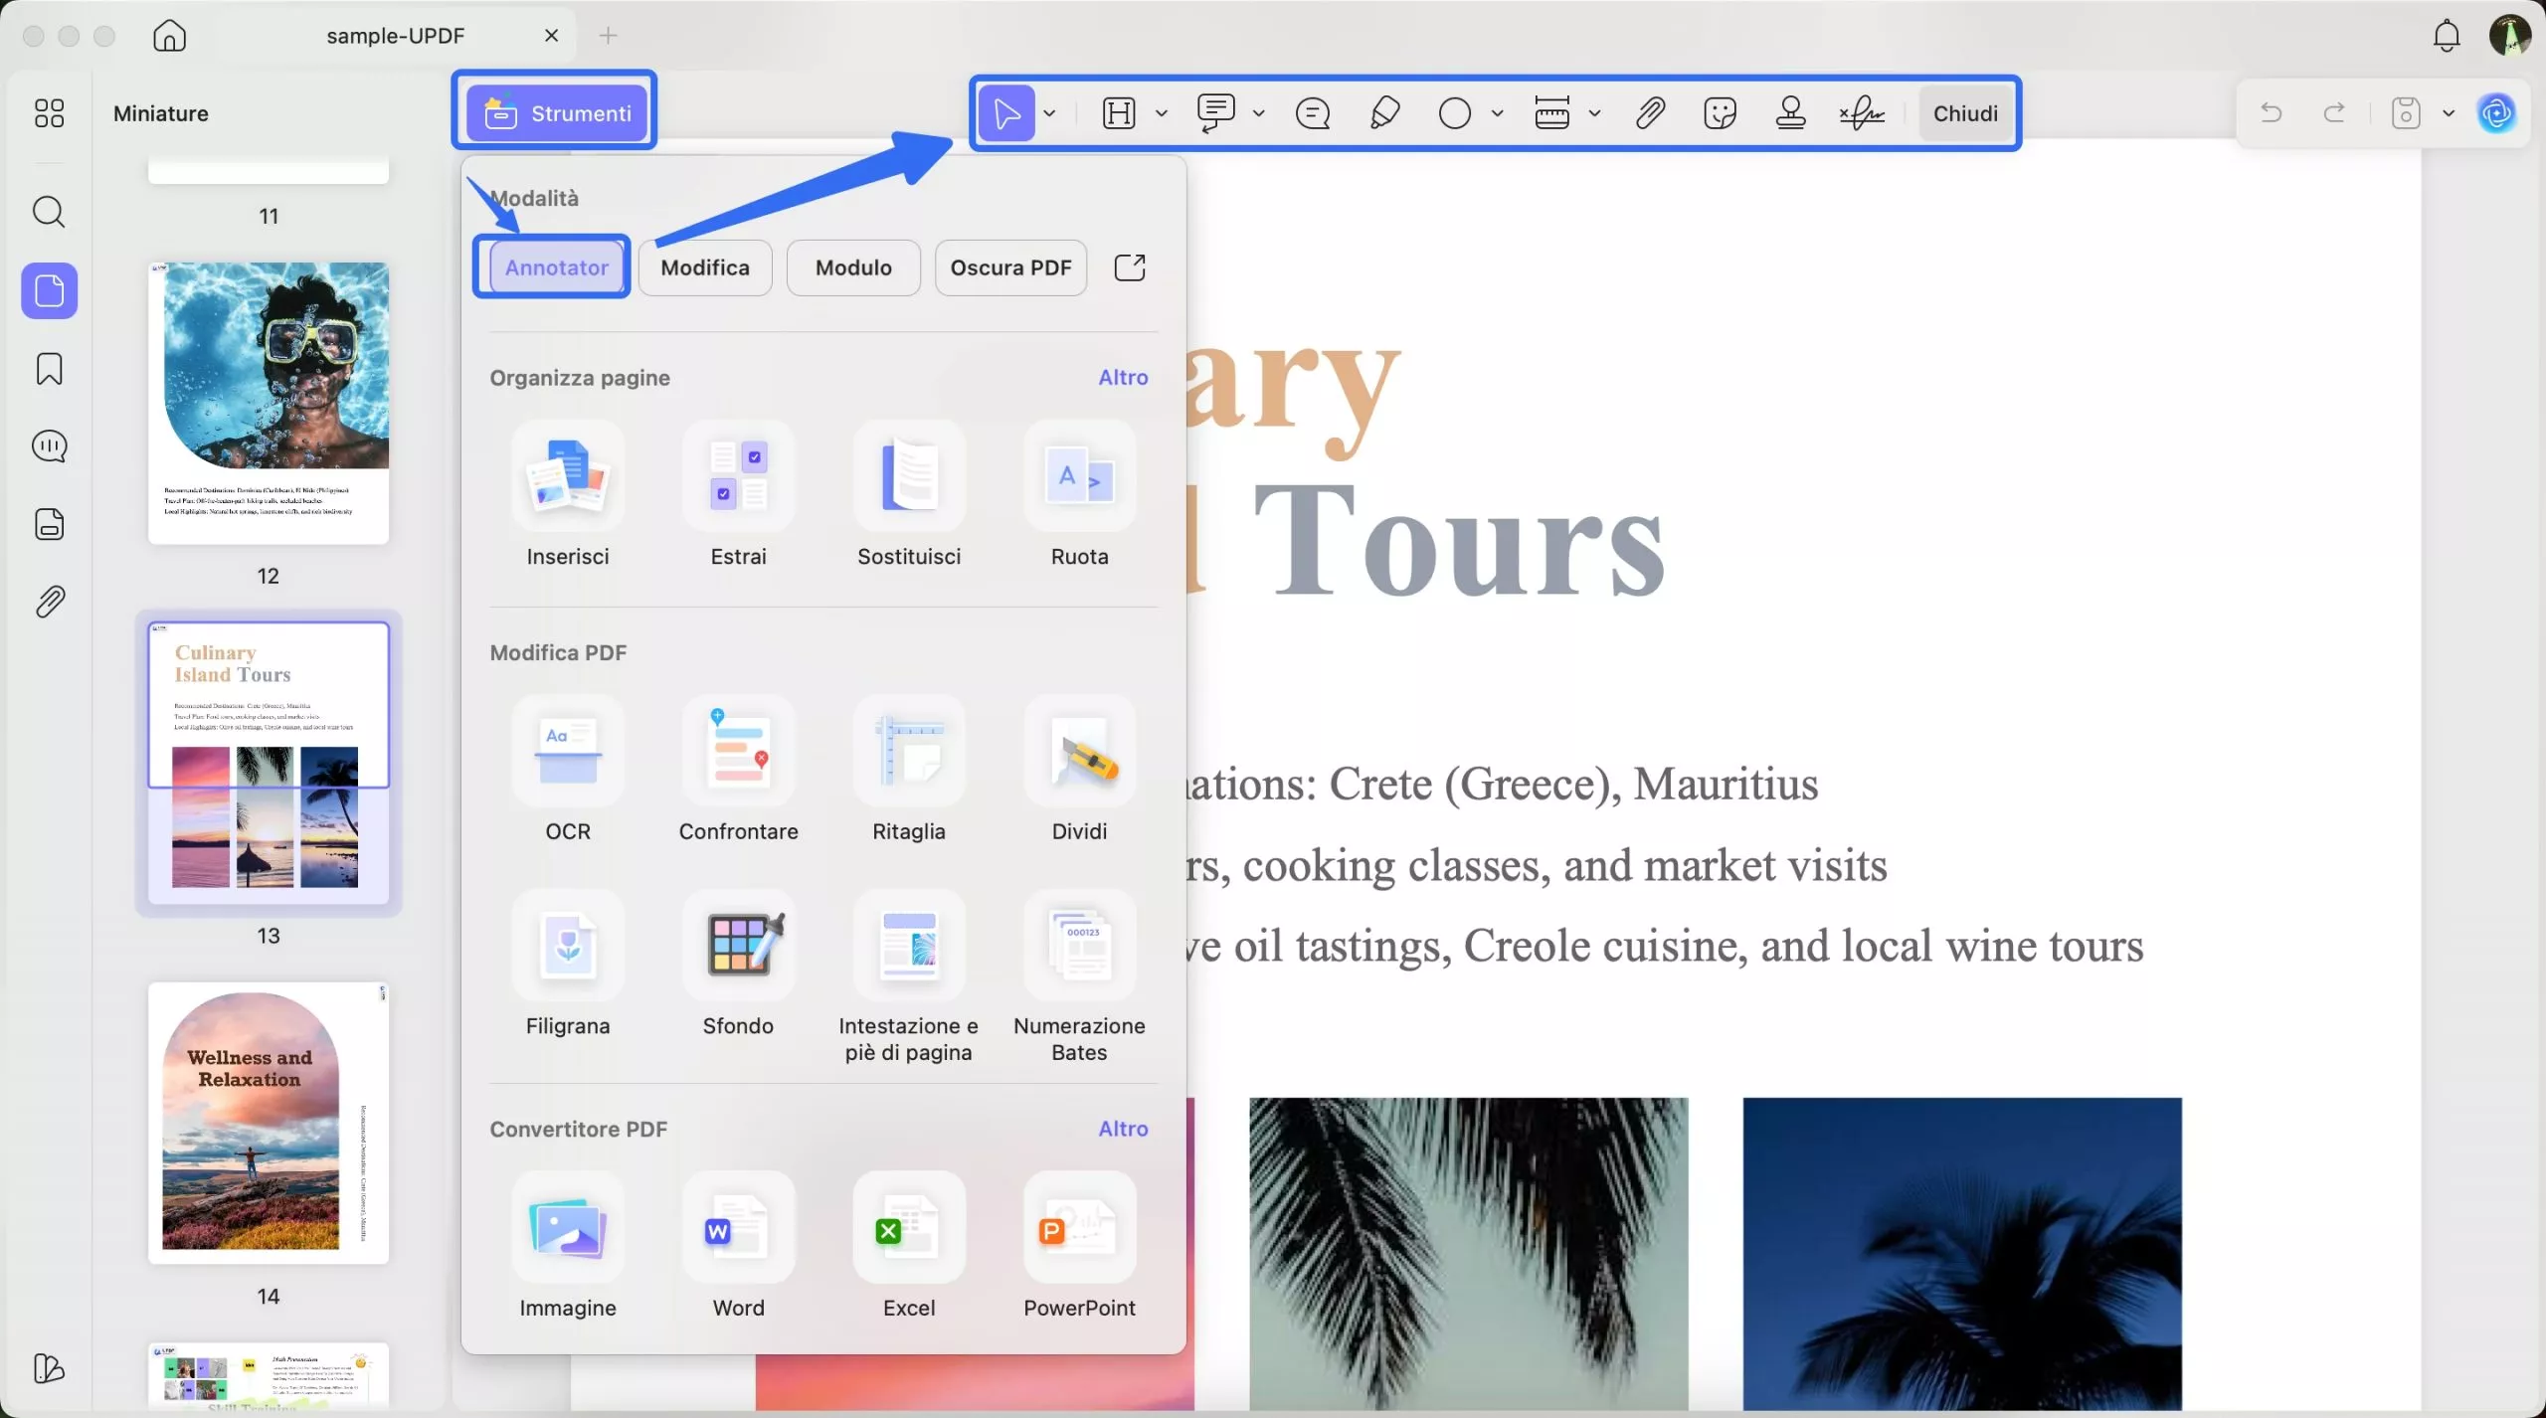Select the stamp tool
The width and height of the screenshot is (2546, 1418).
[1790, 112]
